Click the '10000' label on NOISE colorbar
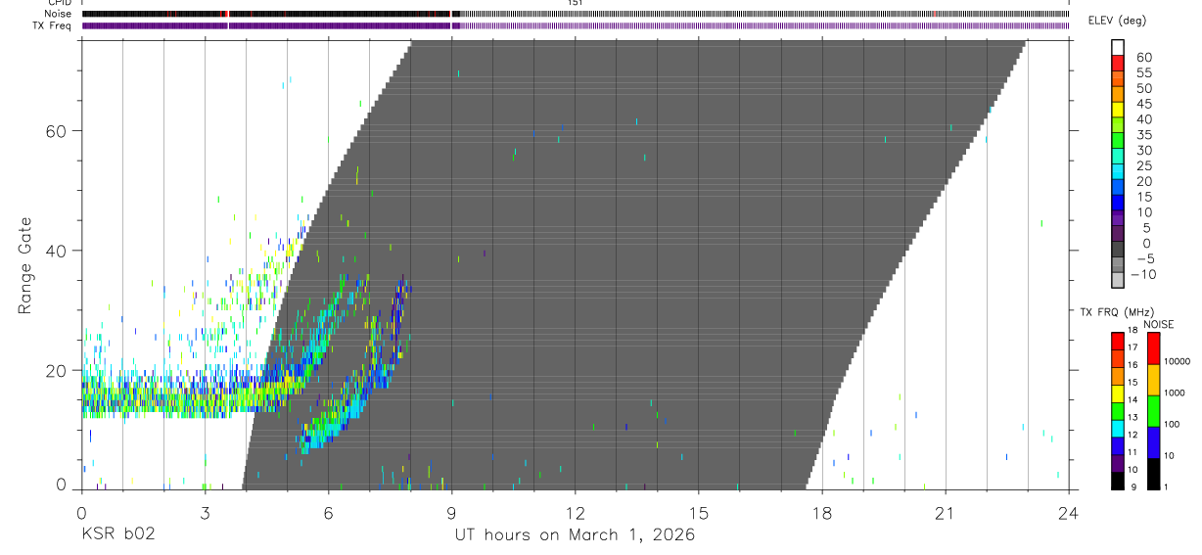The width and height of the screenshot is (1202, 555). click(1177, 361)
